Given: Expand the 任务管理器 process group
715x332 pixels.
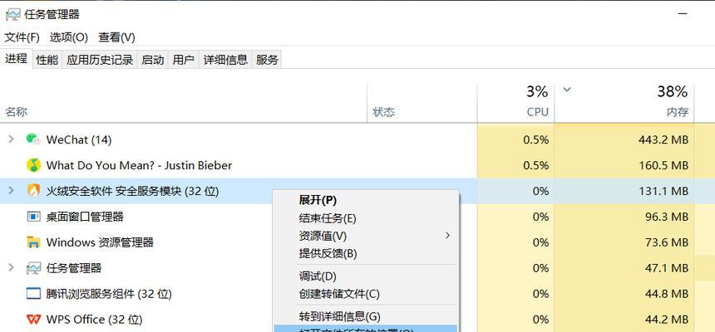Looking at the screenshot, I should 11,268.
